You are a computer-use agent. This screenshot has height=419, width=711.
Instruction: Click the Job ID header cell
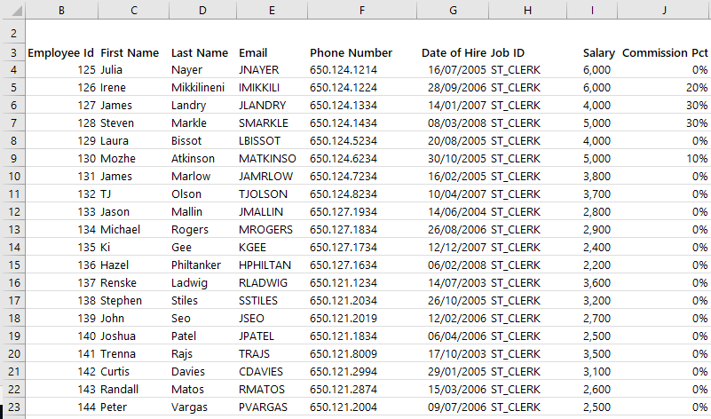tap(527, 52)
